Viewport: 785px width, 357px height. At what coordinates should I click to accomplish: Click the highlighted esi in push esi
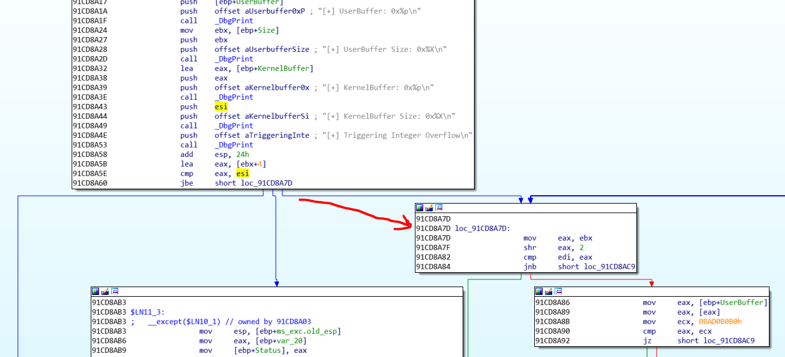point(221,107)
